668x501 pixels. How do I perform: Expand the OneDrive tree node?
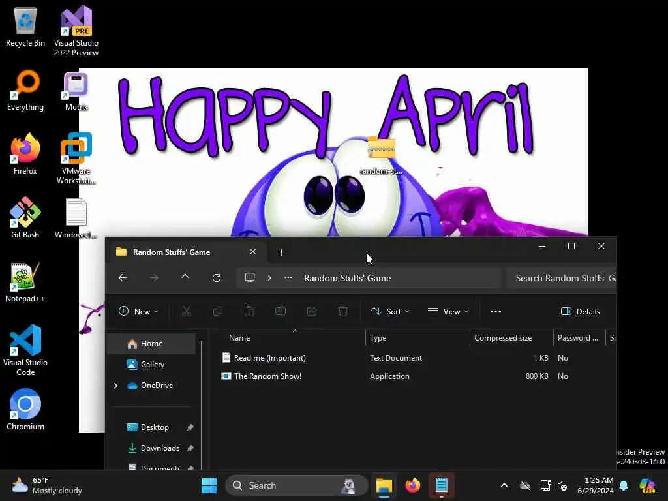pyautogui.click(x=115, y=386)
